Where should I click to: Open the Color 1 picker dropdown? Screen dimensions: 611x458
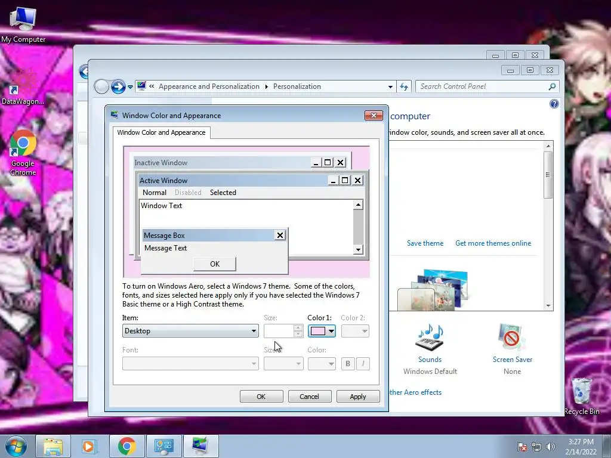(x=322, y=330)
